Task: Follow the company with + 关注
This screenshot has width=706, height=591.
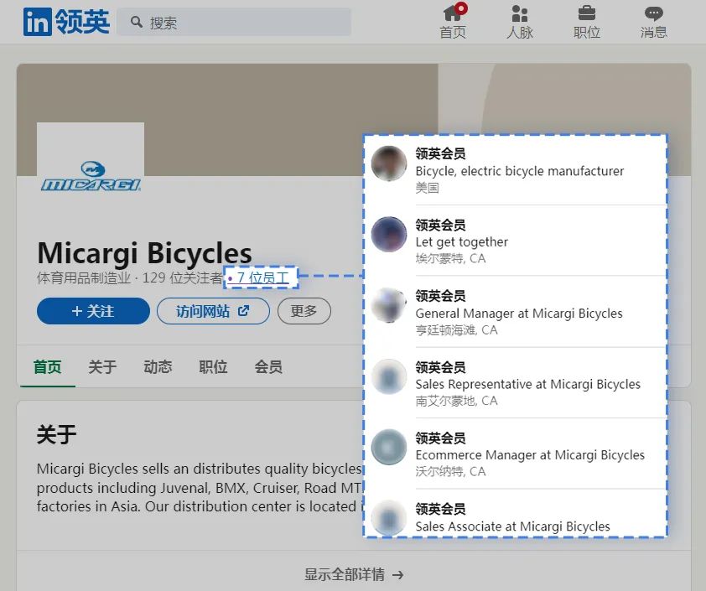Action: [x=93, y=311]
